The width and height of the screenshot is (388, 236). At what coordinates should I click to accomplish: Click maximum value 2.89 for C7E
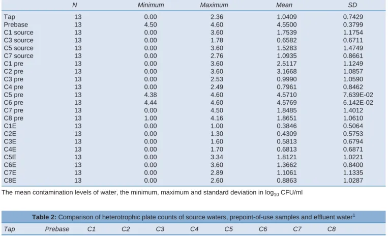(217, 172)
